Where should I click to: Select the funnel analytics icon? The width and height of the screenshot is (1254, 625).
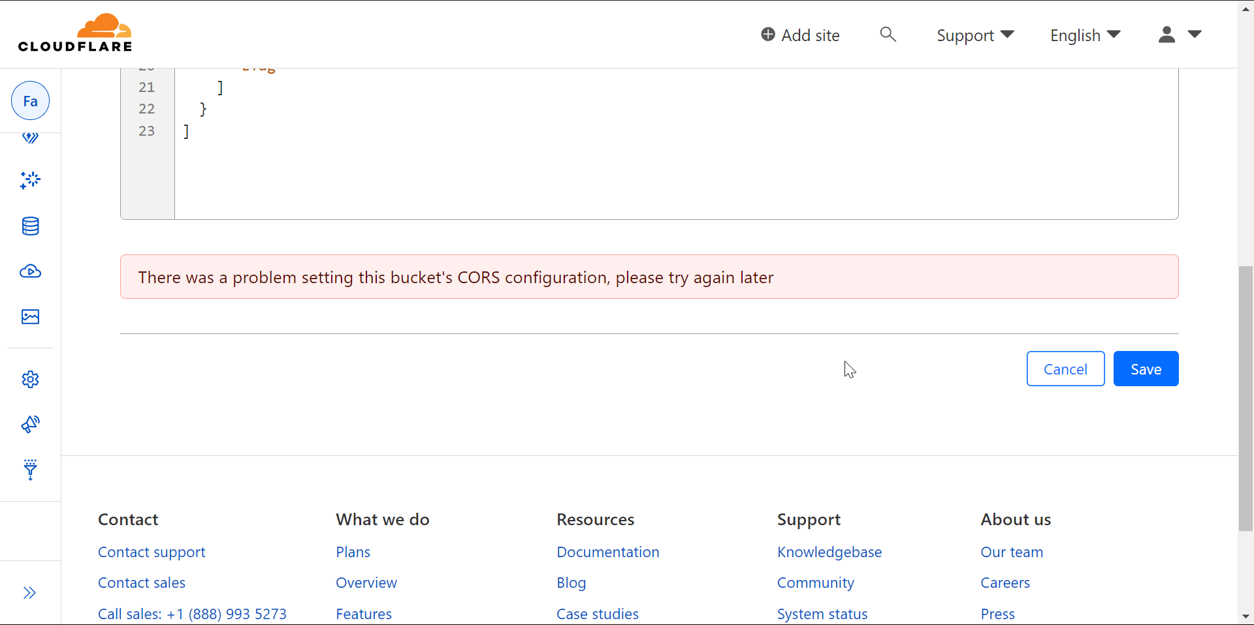30,470
